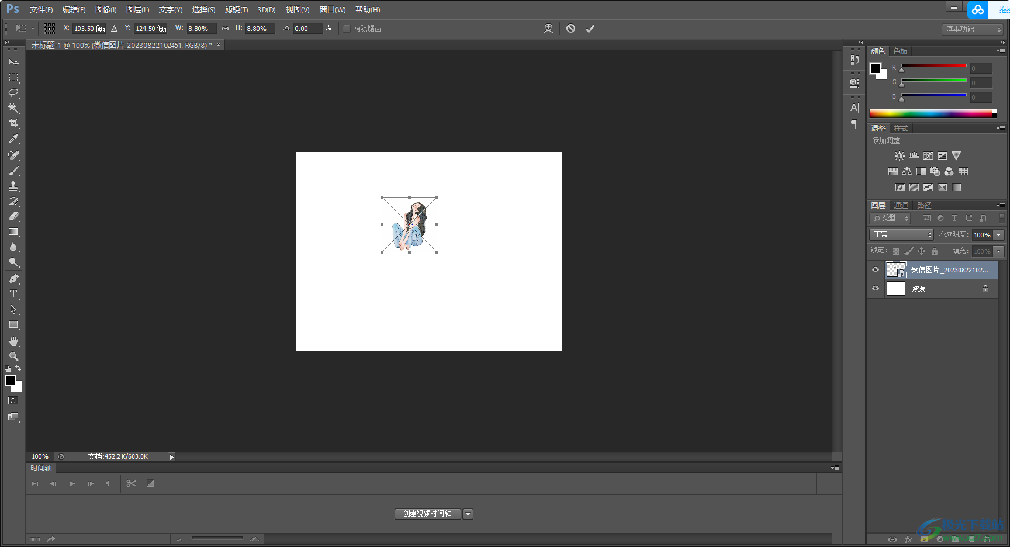Open dropdown beside 创建视频时间轴 button
Viewport: 1010px width, 547px height.
(x=468, y=514)
